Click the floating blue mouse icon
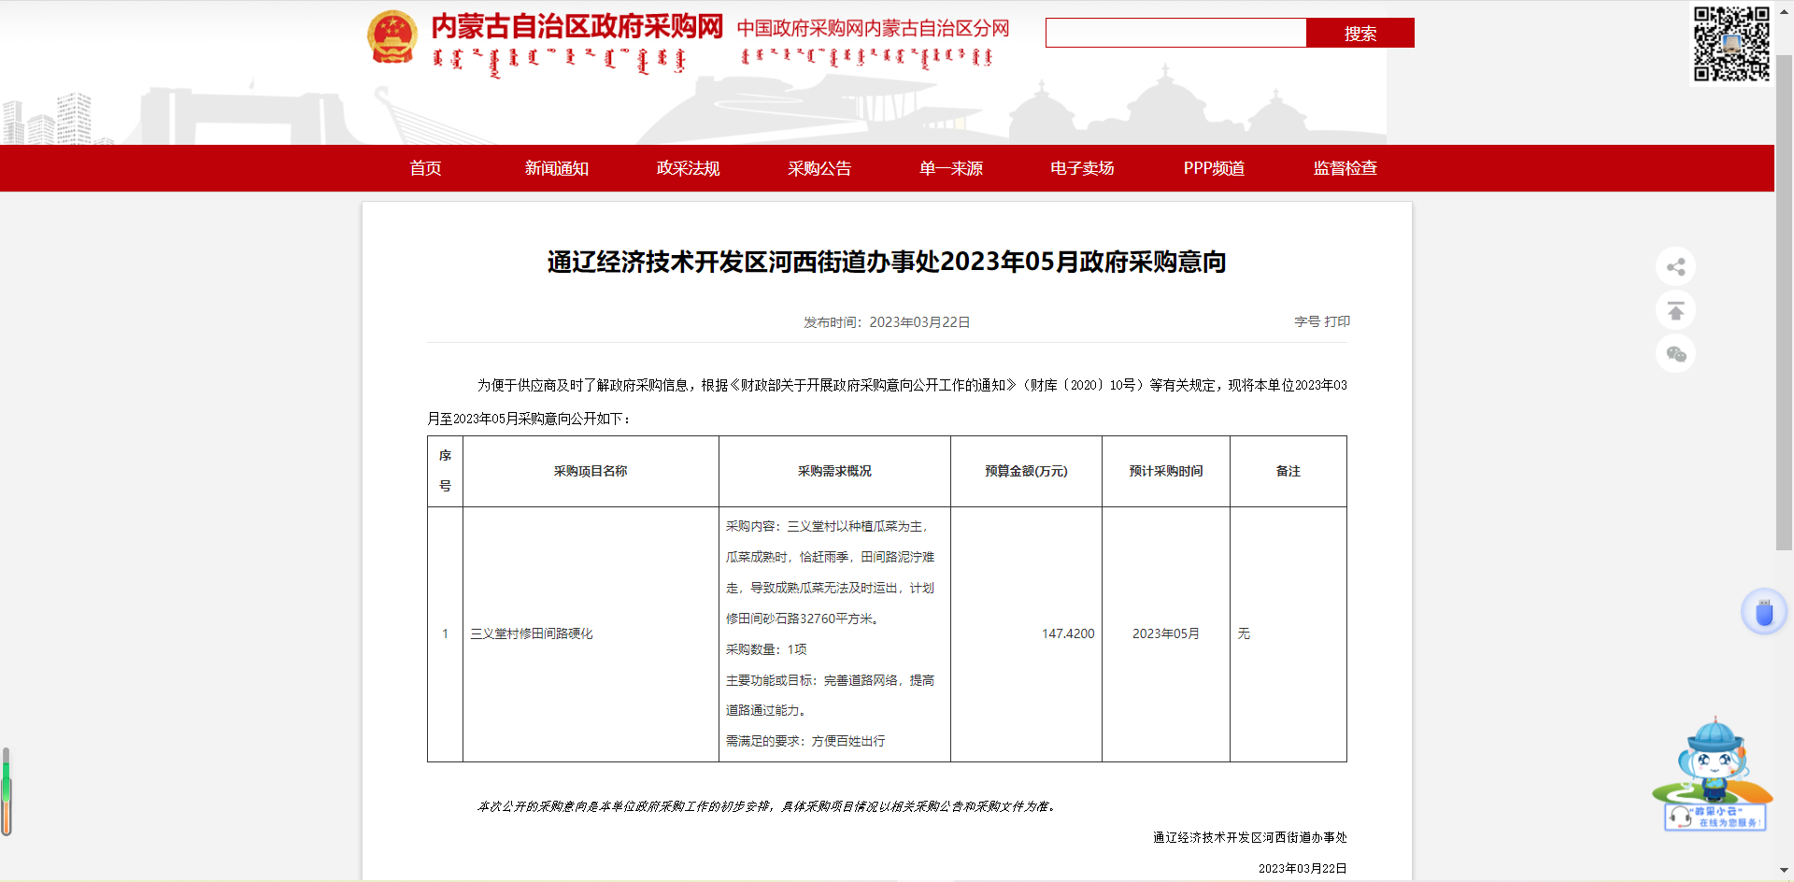Image resolution: width=1794 pixels, height=882 pixels. click(x=1763, y=613)
